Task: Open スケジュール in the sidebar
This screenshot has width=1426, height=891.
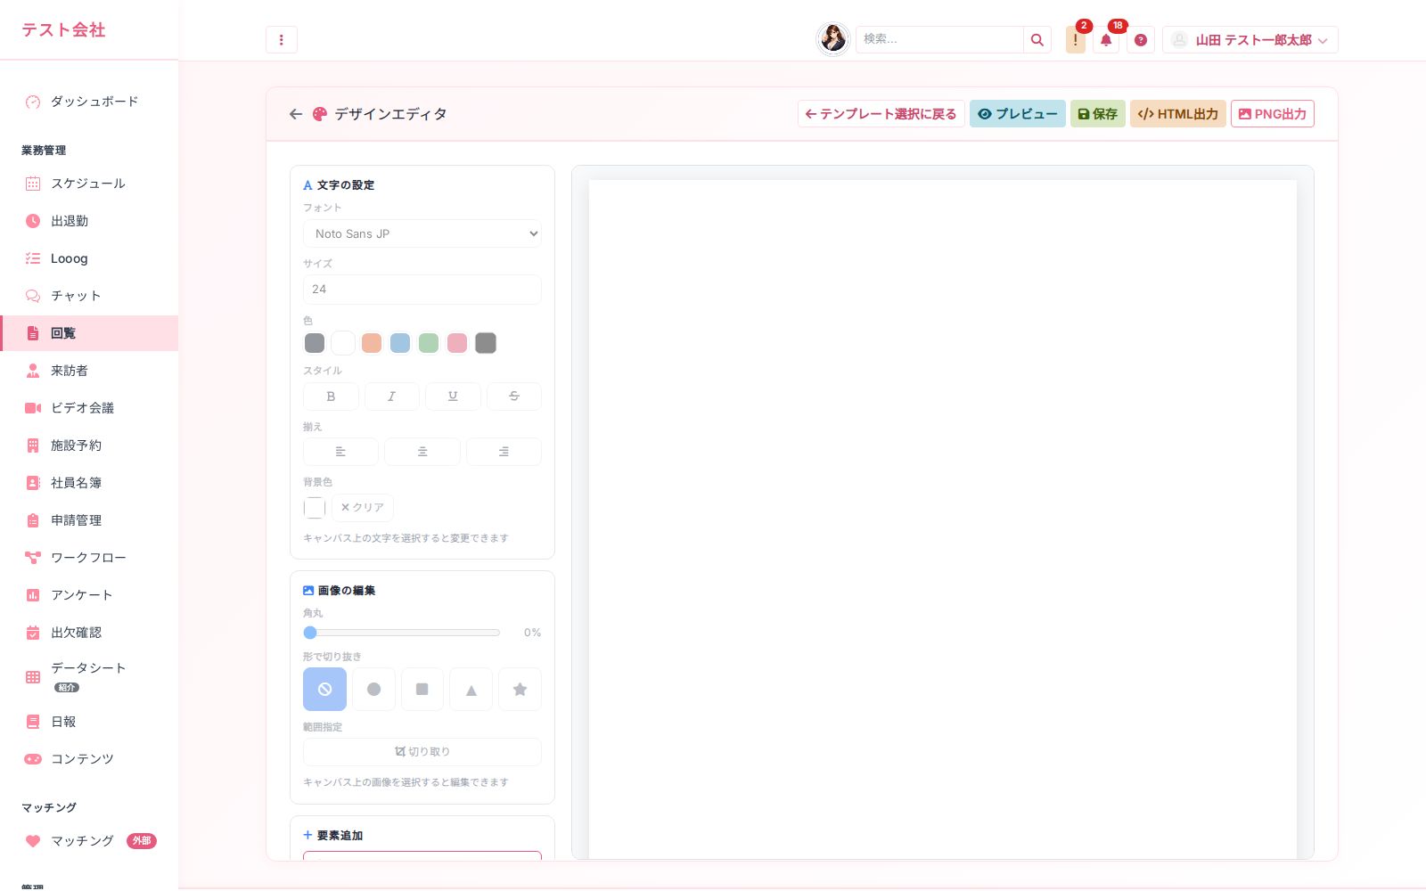Action: (x=89, y=184)
